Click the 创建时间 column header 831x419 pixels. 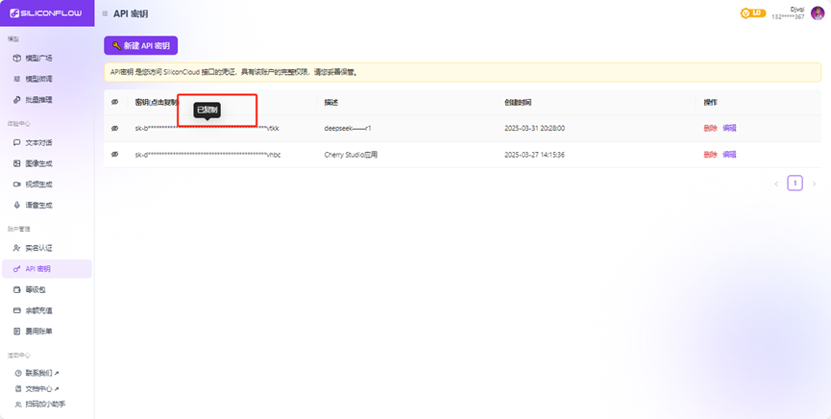(x=517, y=102)
